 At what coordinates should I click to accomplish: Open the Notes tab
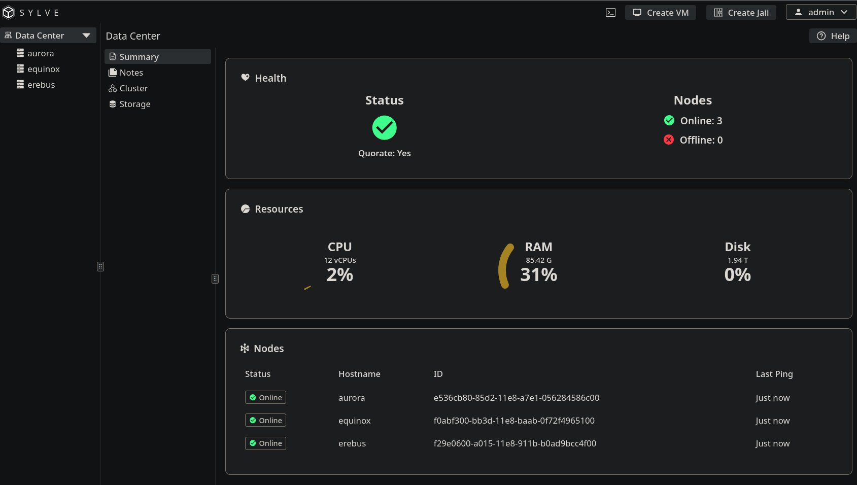coord(131,73)
